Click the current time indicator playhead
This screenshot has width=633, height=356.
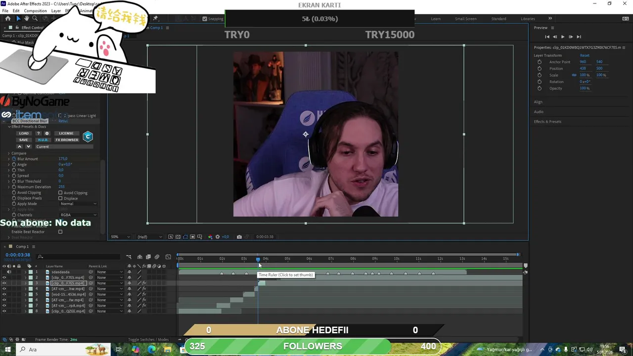click(258, 259)
